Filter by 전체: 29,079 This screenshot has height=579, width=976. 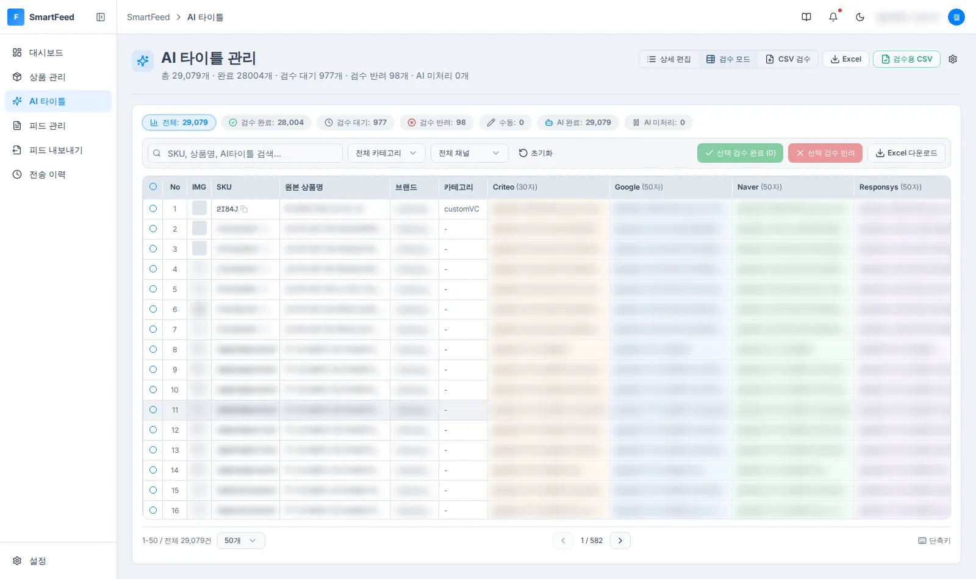179,123
